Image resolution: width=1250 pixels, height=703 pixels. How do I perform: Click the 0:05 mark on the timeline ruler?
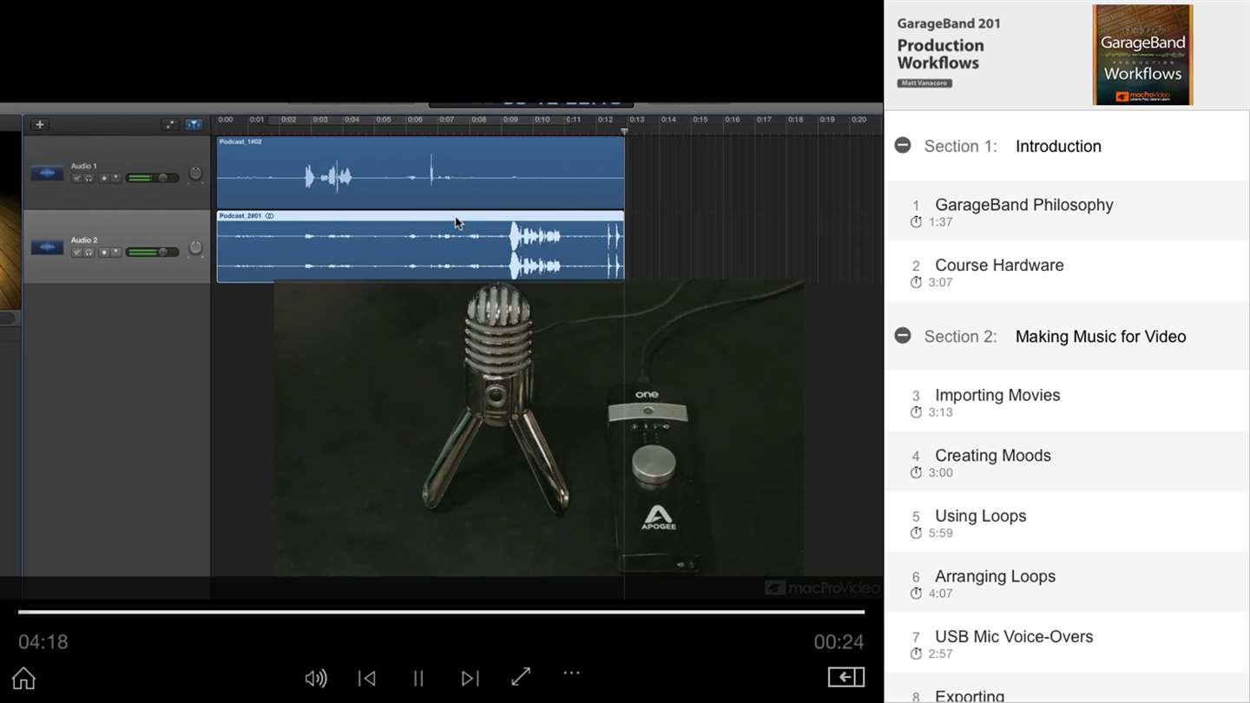click(x=383, y=120)
